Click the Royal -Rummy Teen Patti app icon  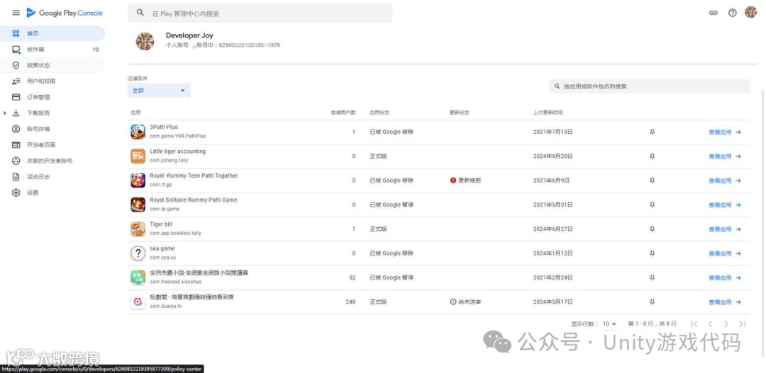[138, 180]
